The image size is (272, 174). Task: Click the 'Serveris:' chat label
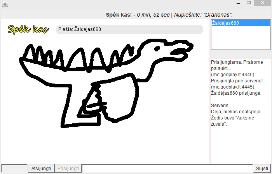pyautogui.click(x=220, y=106)
